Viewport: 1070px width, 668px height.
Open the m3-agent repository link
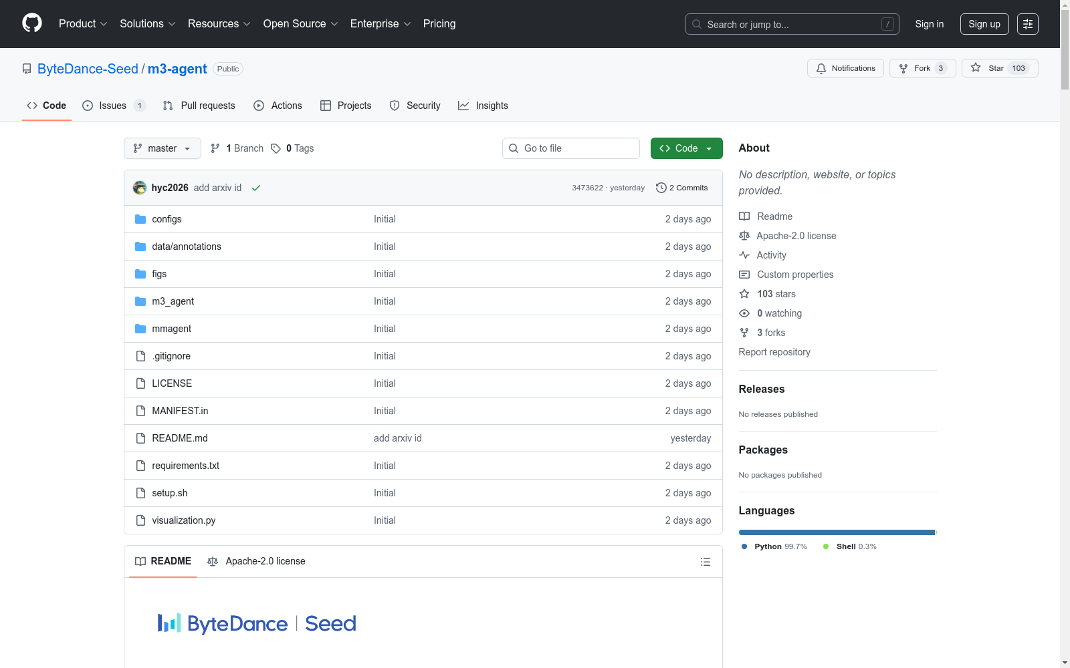coord(177,69)
